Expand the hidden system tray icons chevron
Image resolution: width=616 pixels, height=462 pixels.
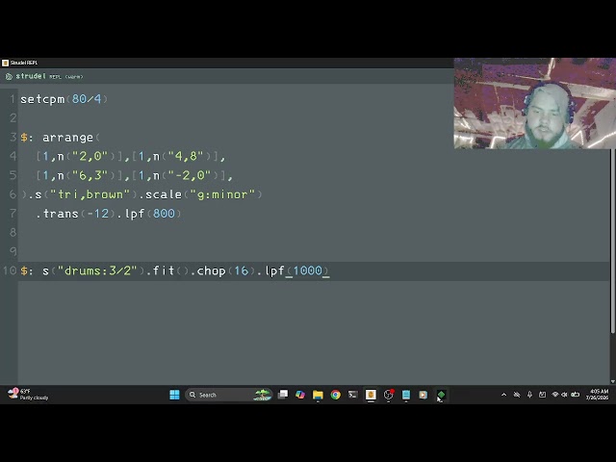(x=503, y=395)
